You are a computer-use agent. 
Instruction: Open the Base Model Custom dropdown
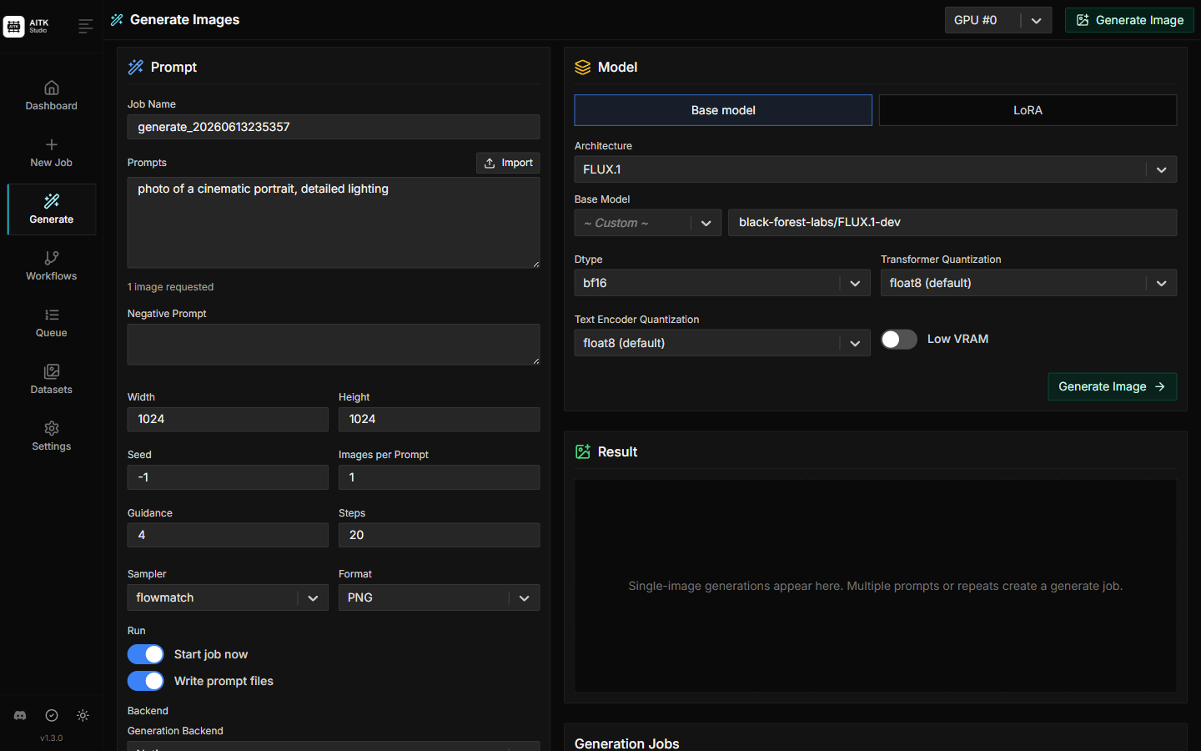point(648,223)
